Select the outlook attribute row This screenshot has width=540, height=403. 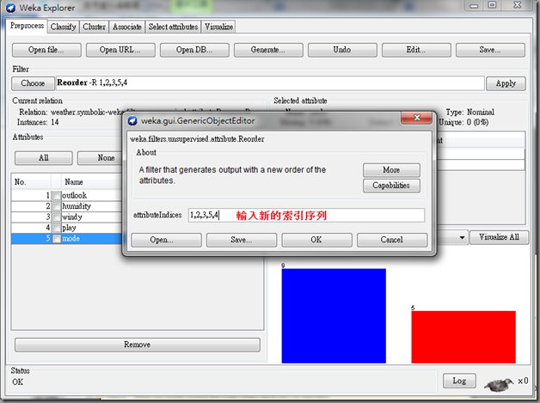point(67,195)
